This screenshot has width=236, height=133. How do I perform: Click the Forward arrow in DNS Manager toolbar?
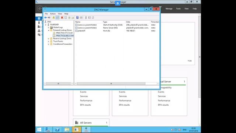coord(49,18)
